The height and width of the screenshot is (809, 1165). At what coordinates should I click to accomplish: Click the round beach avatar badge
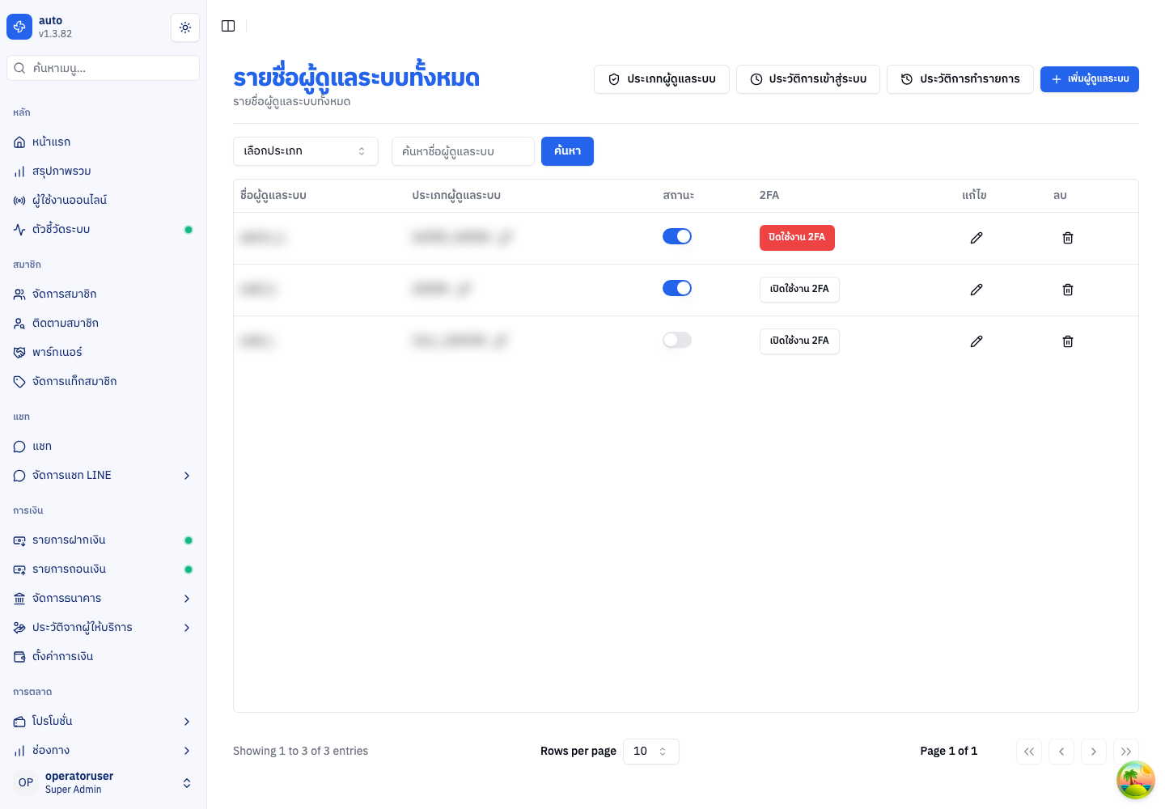click(x=1136, y=780)
